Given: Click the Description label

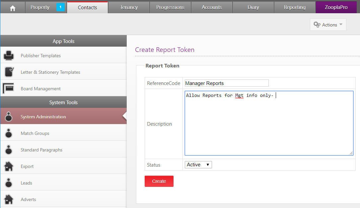Looking at the screenshot, I should [159, 124].
